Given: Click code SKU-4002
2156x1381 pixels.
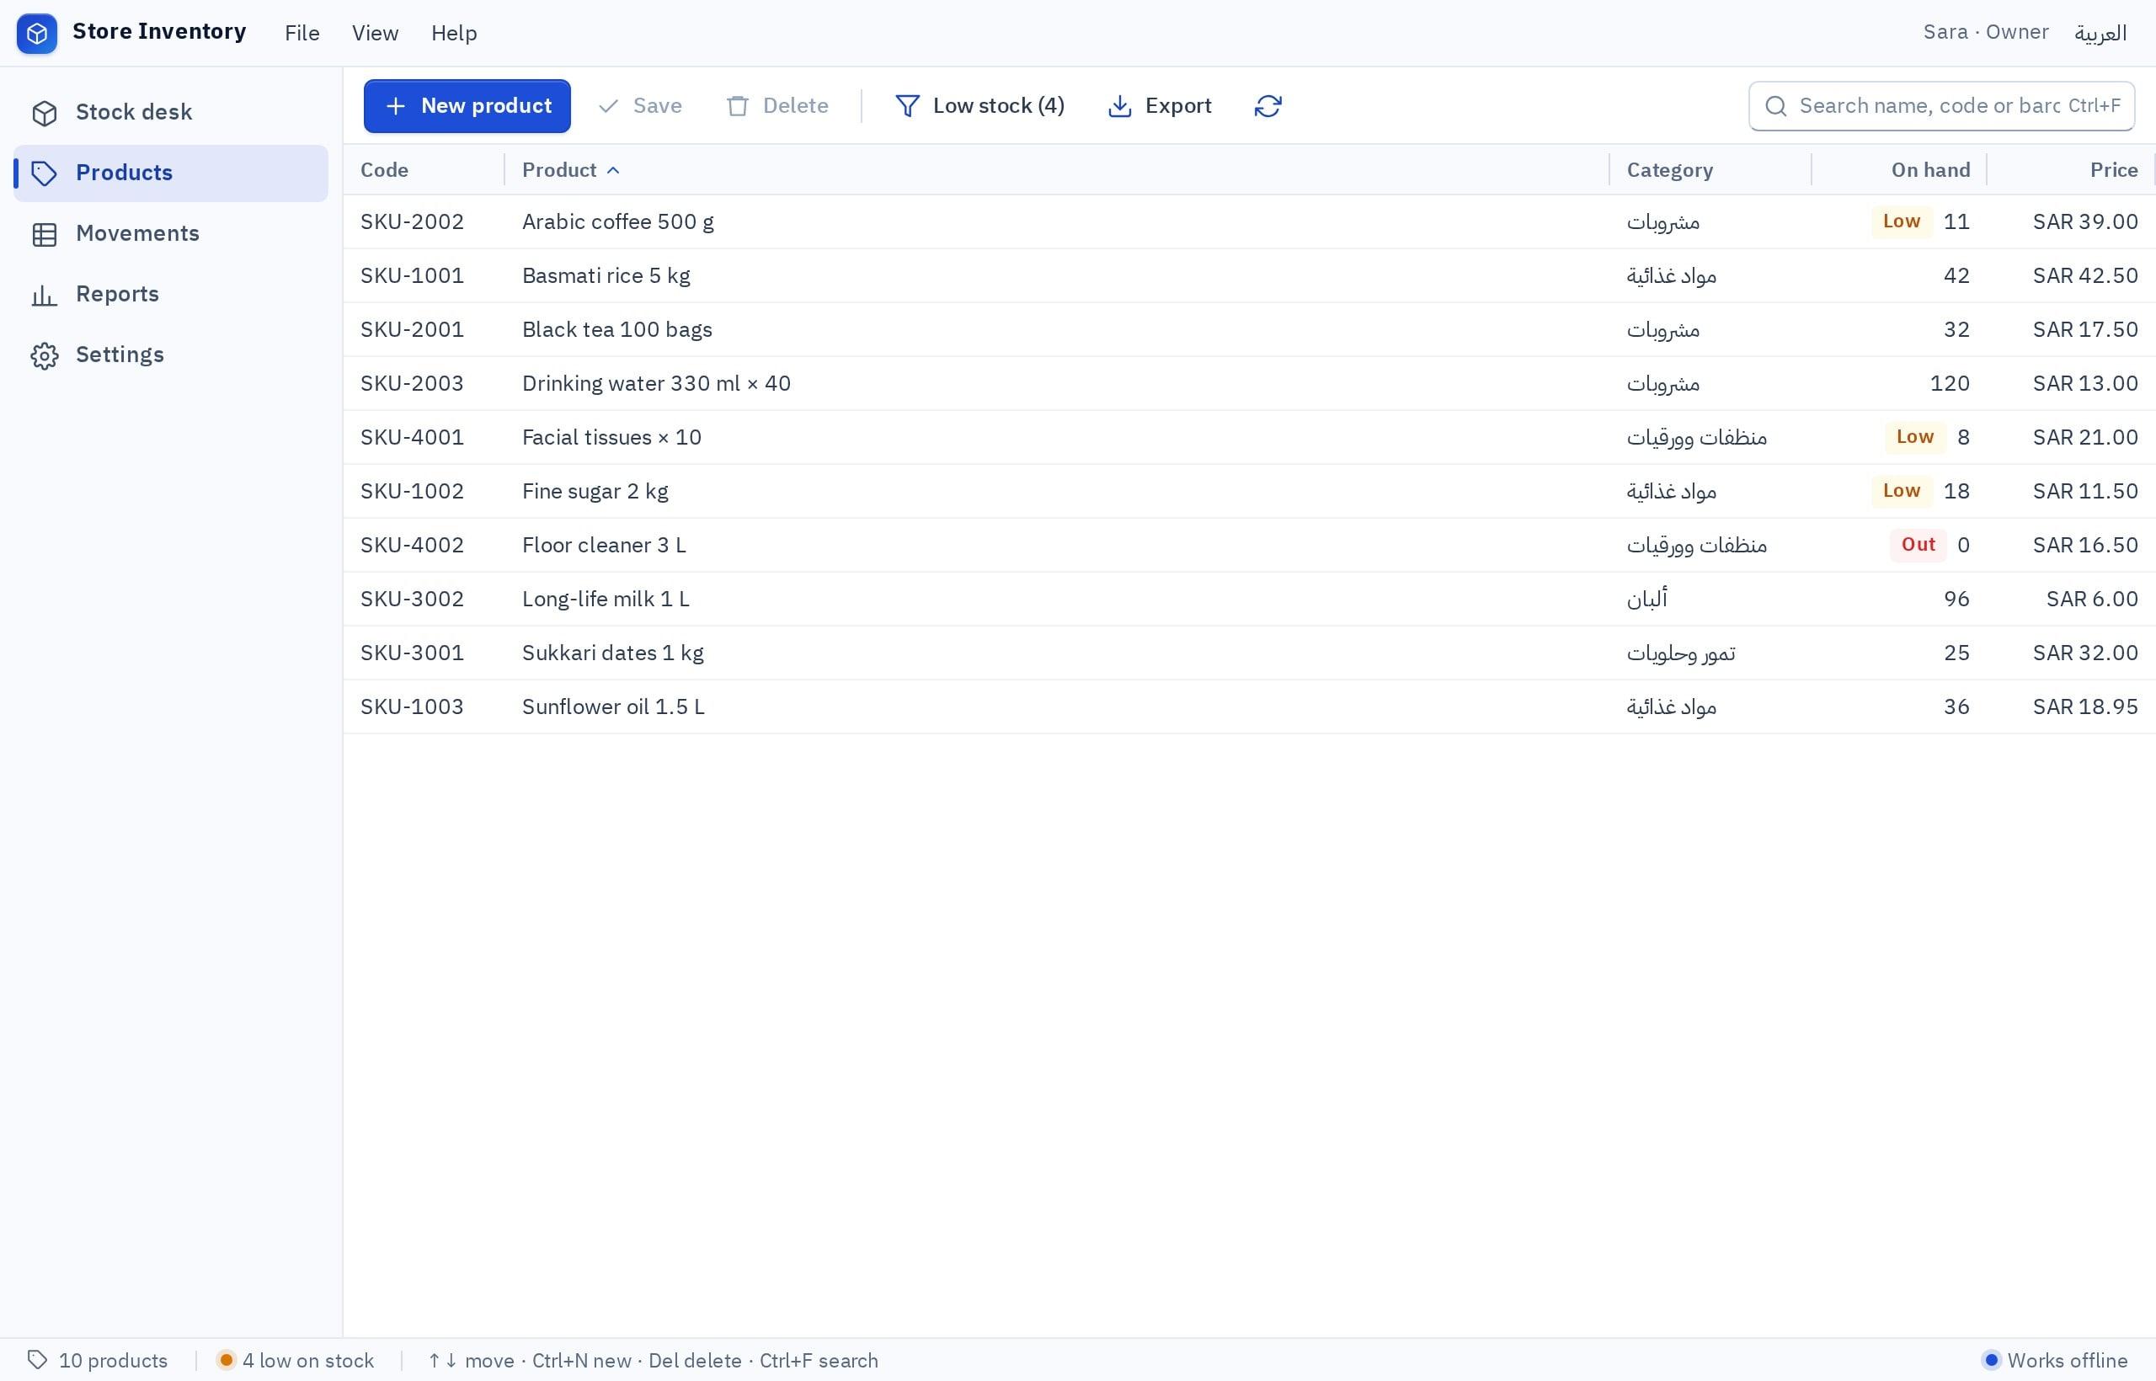Looking at the screenshot, I should point(413,545).
